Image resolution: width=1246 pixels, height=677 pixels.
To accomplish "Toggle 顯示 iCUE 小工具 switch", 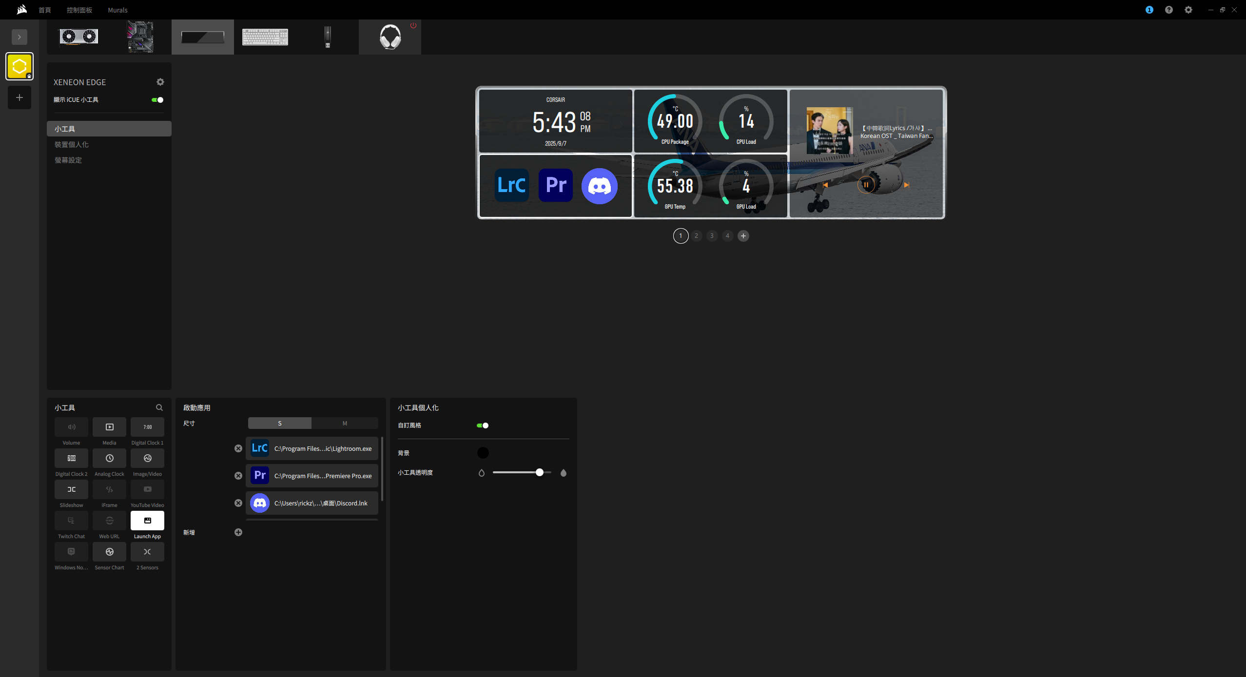I will coord(157,100).
